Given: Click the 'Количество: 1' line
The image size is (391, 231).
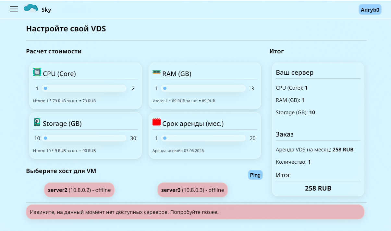Looking at the screenshot, I should [x=293, y=162].
